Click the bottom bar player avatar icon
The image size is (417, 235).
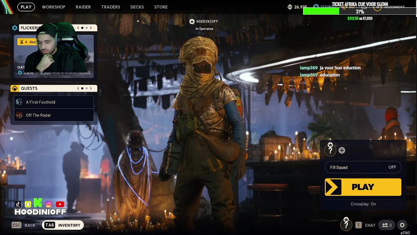(x=346, y=224)
